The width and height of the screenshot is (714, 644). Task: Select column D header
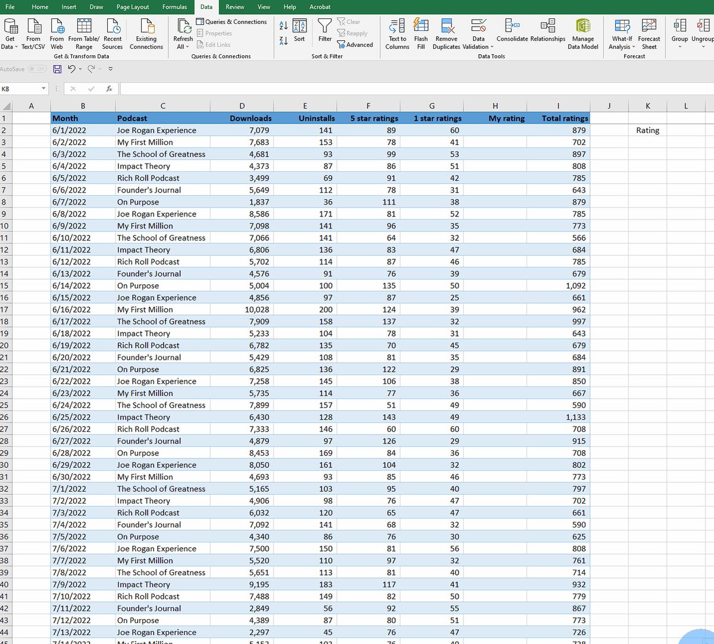(242, 106)
